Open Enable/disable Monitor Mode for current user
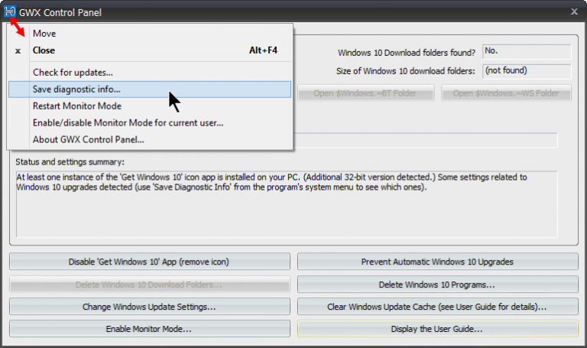Screen dimensions: 587x348 [x=150, y=123]
